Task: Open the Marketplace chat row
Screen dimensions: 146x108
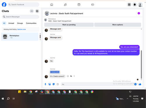Action: 20,37
